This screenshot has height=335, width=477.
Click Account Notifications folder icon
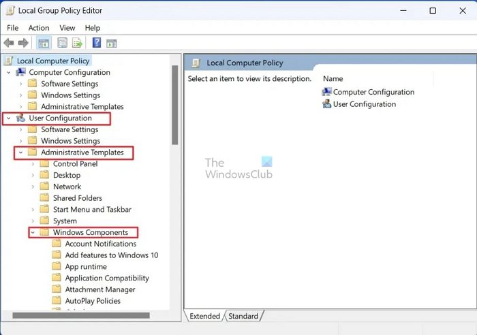tap(57, 244)
